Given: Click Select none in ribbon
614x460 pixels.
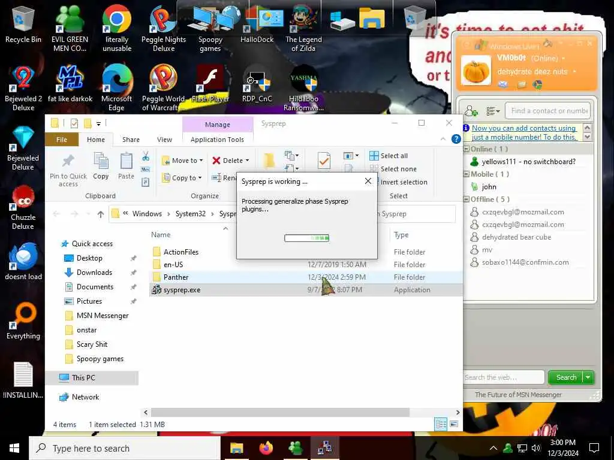Looking at the screenshot, I should [393, 168].
